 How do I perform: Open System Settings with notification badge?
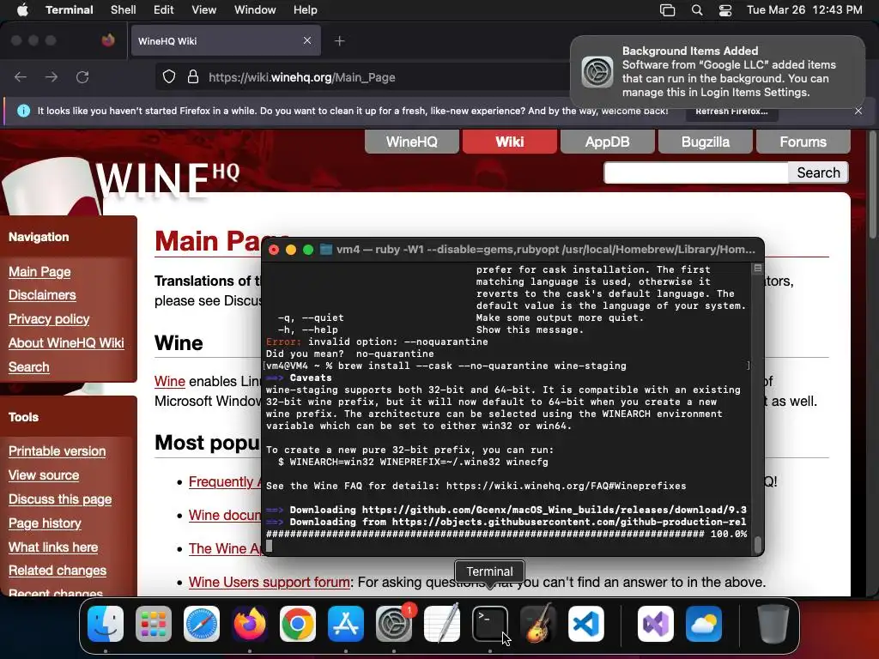pyautogui.click(x=394, y=624)
